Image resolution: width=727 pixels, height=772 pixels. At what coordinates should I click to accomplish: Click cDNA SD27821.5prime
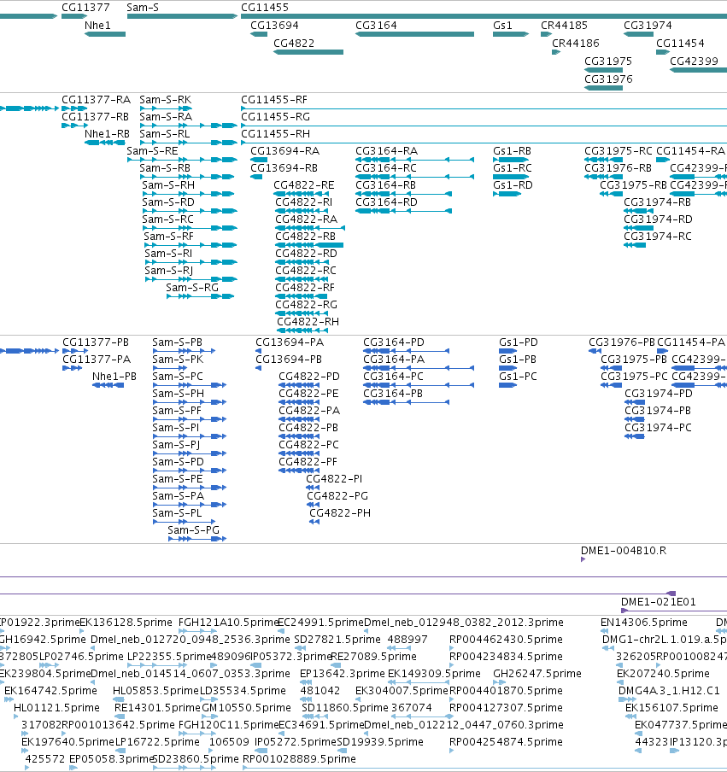[x=337, y=640]
